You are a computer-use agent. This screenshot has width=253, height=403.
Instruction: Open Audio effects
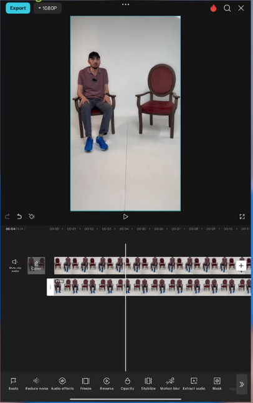(x=62, y=384)
